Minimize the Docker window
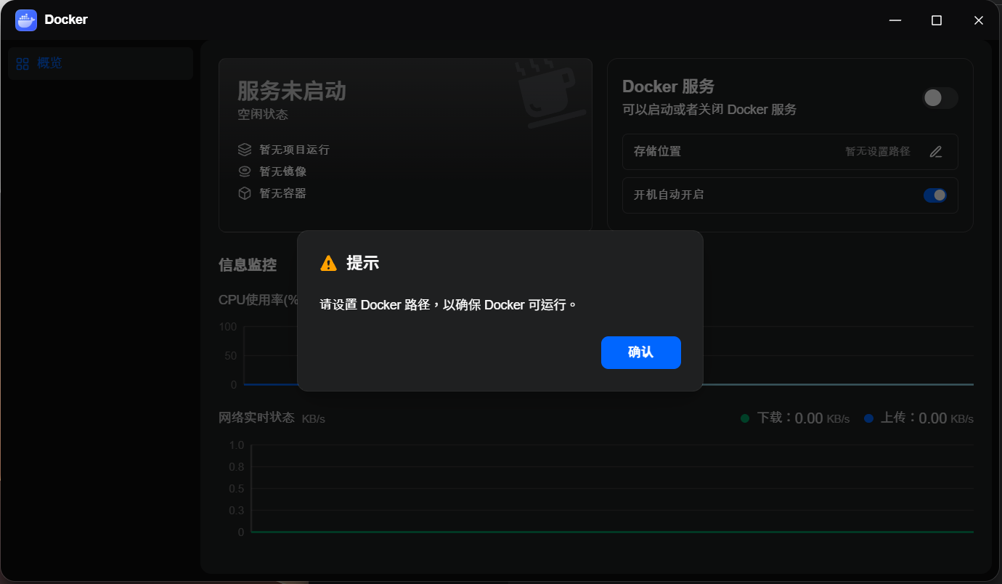This screenshot has width=1002, height=584. [x=895, y=20]
